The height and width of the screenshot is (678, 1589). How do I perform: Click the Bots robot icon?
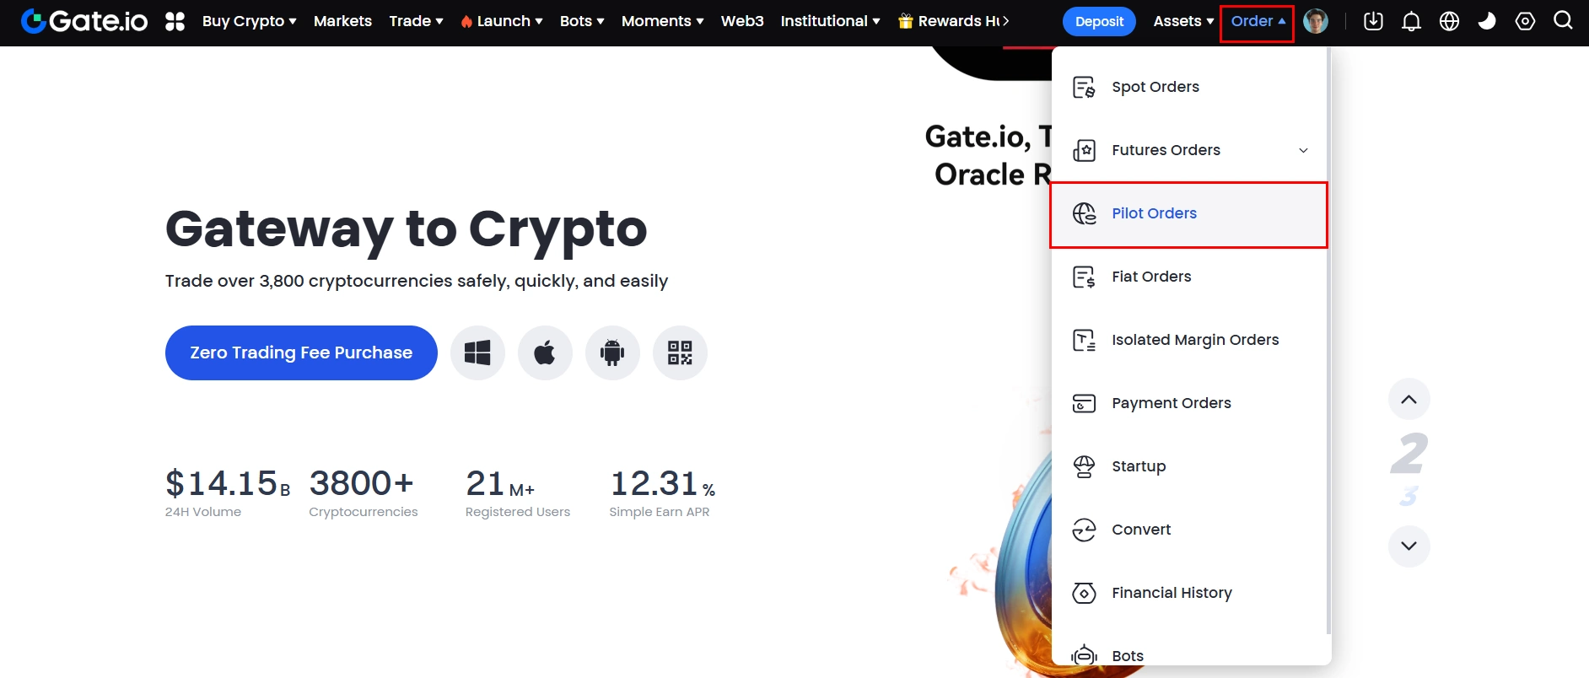[1084, 655]
